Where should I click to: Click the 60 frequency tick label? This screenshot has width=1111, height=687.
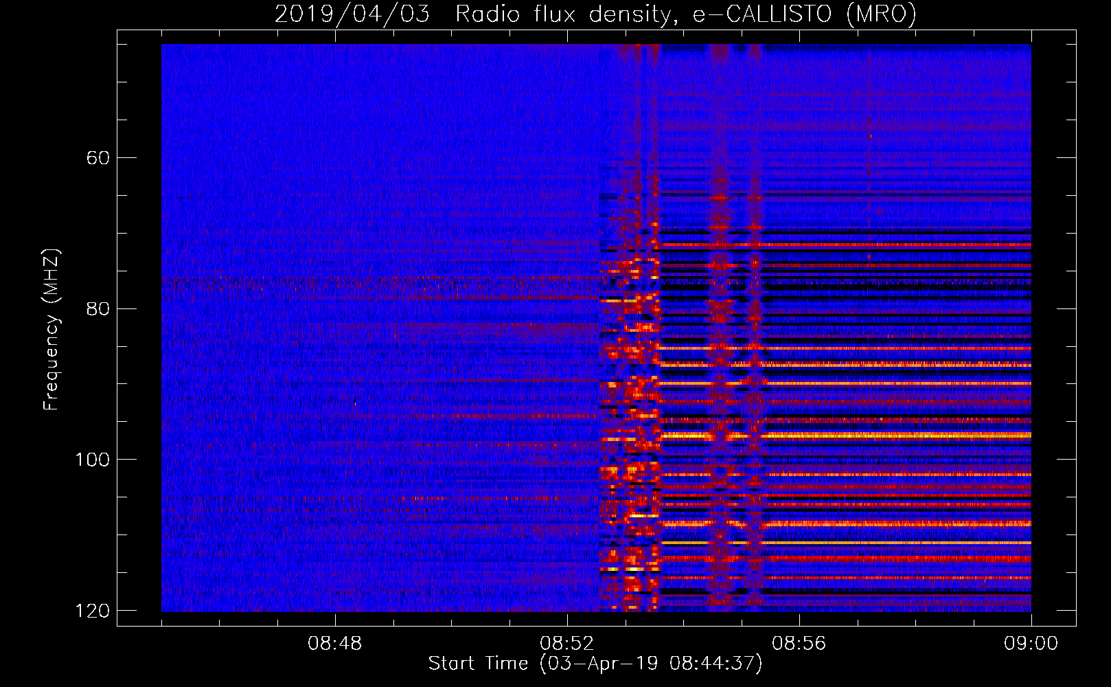[99, 158]
